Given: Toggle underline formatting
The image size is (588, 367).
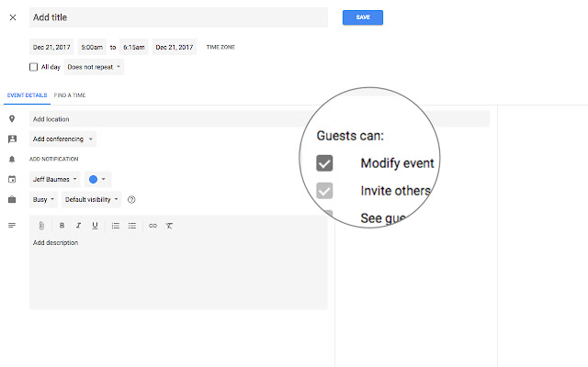Looking at the screenshot, I should tap(95, 226).
